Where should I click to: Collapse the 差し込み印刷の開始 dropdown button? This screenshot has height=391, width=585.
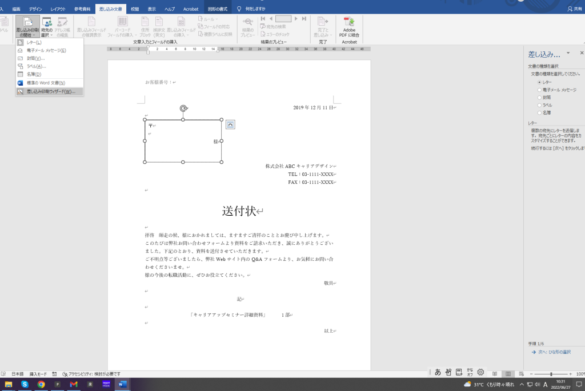tap(27, 27)
